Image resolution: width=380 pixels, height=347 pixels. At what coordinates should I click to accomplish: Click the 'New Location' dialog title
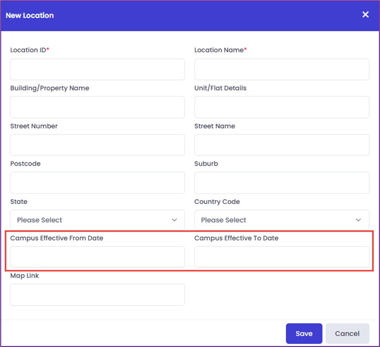tap(30, 15)
